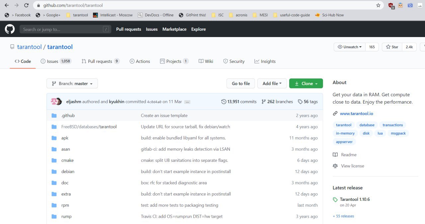
Task: Click the 2.4k stargazers count
Action: click(409, 47)
